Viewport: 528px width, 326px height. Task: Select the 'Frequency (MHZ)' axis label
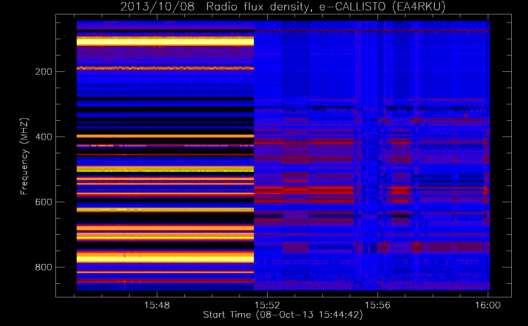[x=24, y=156]
